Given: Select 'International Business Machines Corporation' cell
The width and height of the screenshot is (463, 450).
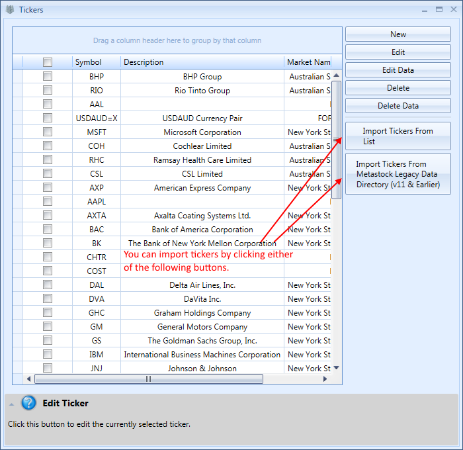Looking at the screenshot, I should (202, 354).
